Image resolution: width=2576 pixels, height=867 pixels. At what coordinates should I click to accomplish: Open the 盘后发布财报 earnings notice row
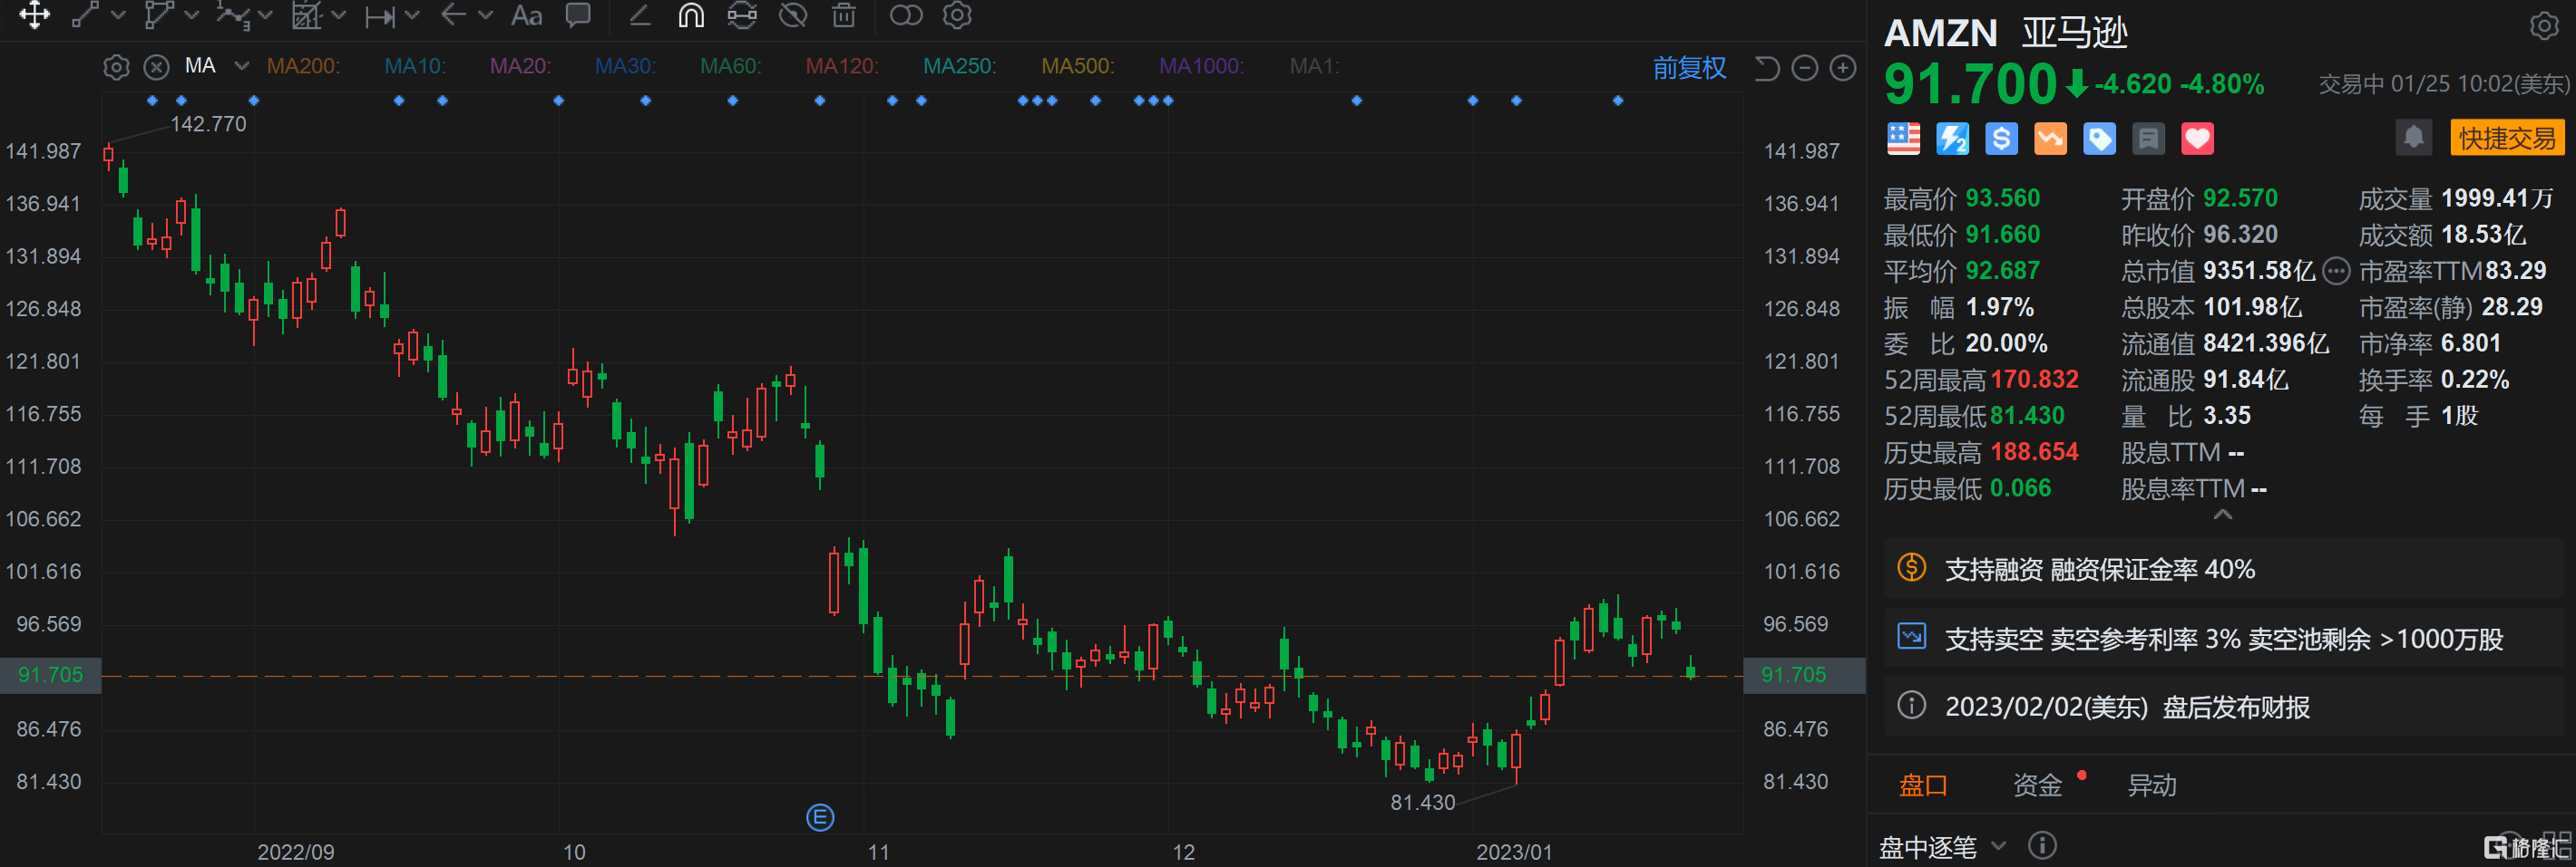point(2224,708)
